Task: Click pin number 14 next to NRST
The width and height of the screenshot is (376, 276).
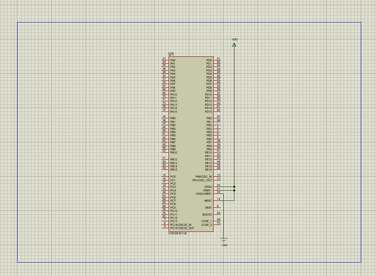Action: [x=218, y=199]
